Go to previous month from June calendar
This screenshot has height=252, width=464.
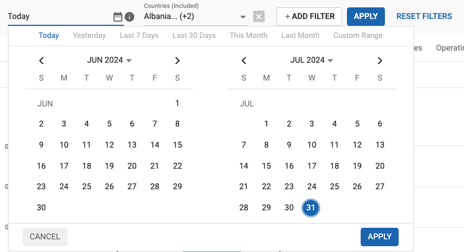[42, 61]
